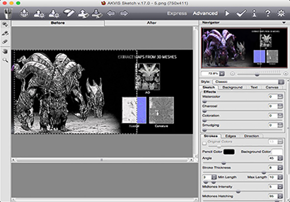Select the Edges tab

coord(231,136)
